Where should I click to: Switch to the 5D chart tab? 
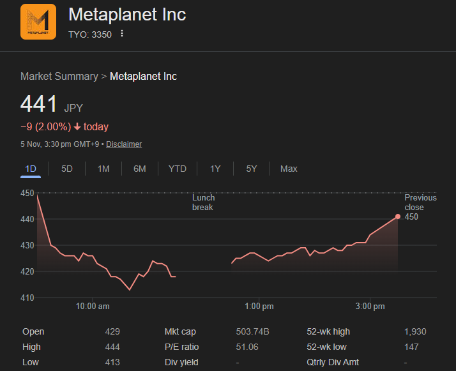[67, 169]
